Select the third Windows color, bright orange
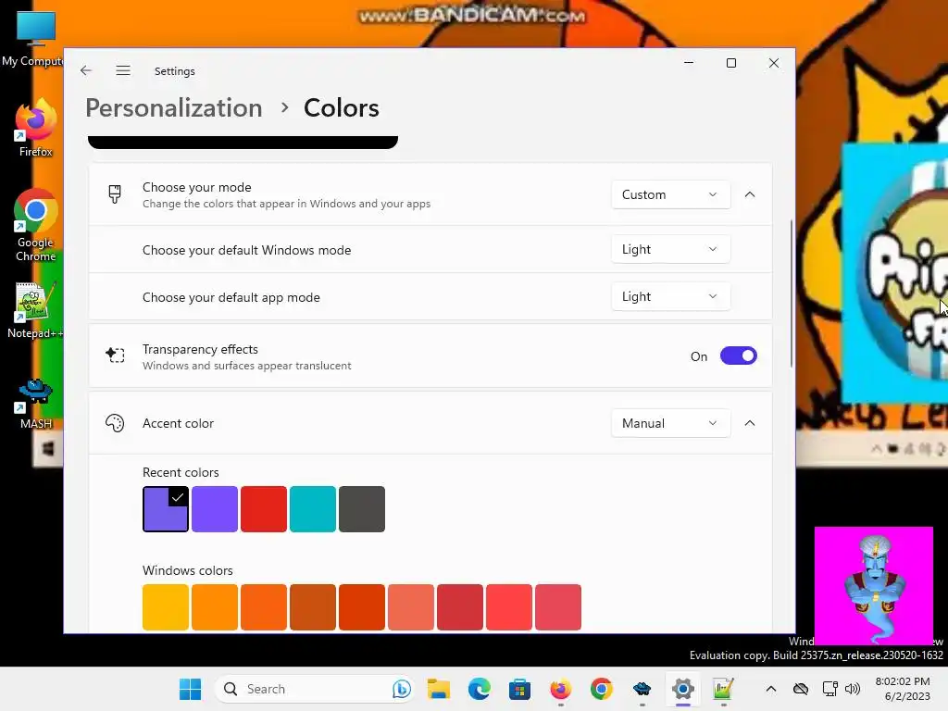 264,607
